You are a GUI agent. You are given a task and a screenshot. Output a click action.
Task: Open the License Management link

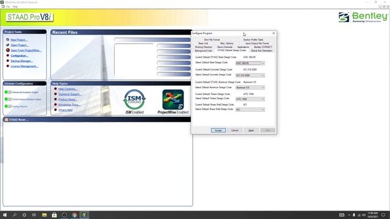point(24,66)
